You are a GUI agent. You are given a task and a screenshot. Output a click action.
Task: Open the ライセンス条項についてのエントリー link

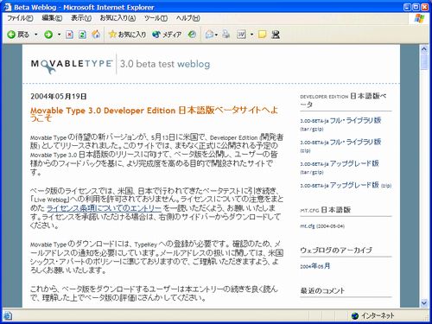[104, 208]
